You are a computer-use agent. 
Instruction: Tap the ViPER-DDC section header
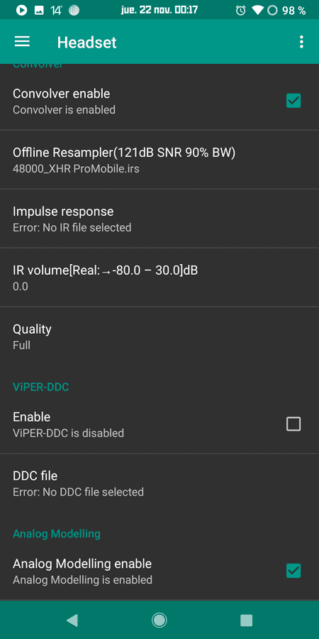tap(40, 387)
